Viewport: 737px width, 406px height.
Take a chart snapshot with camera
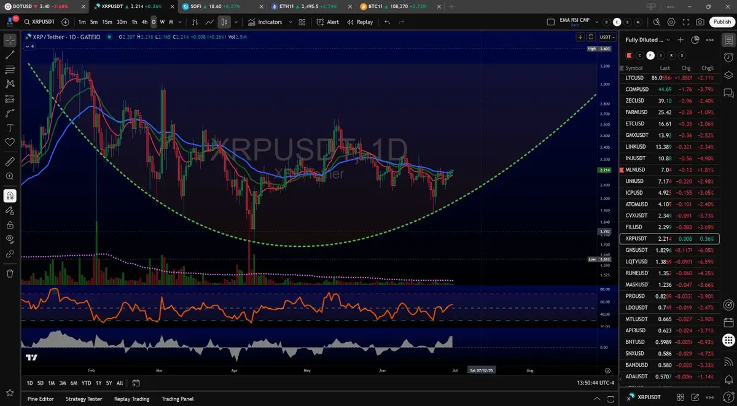point(701,22)
